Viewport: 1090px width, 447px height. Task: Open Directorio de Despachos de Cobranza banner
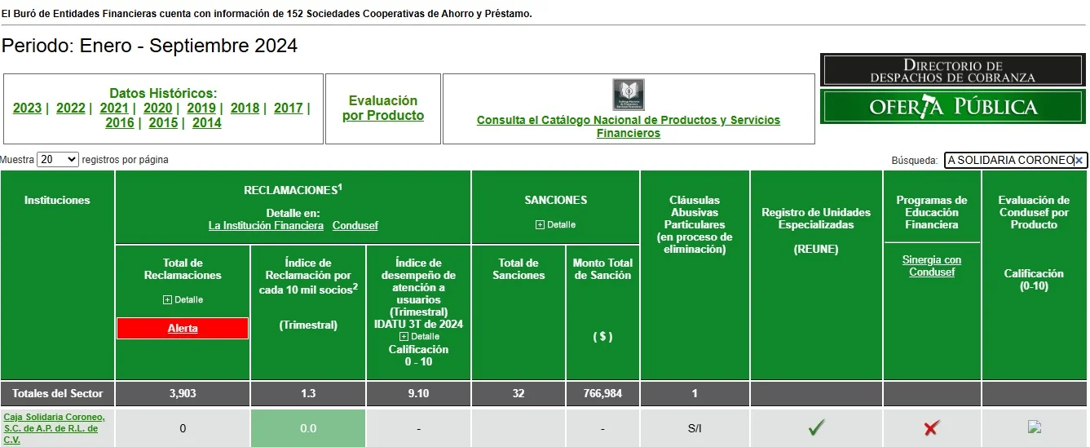coord(952,71)
